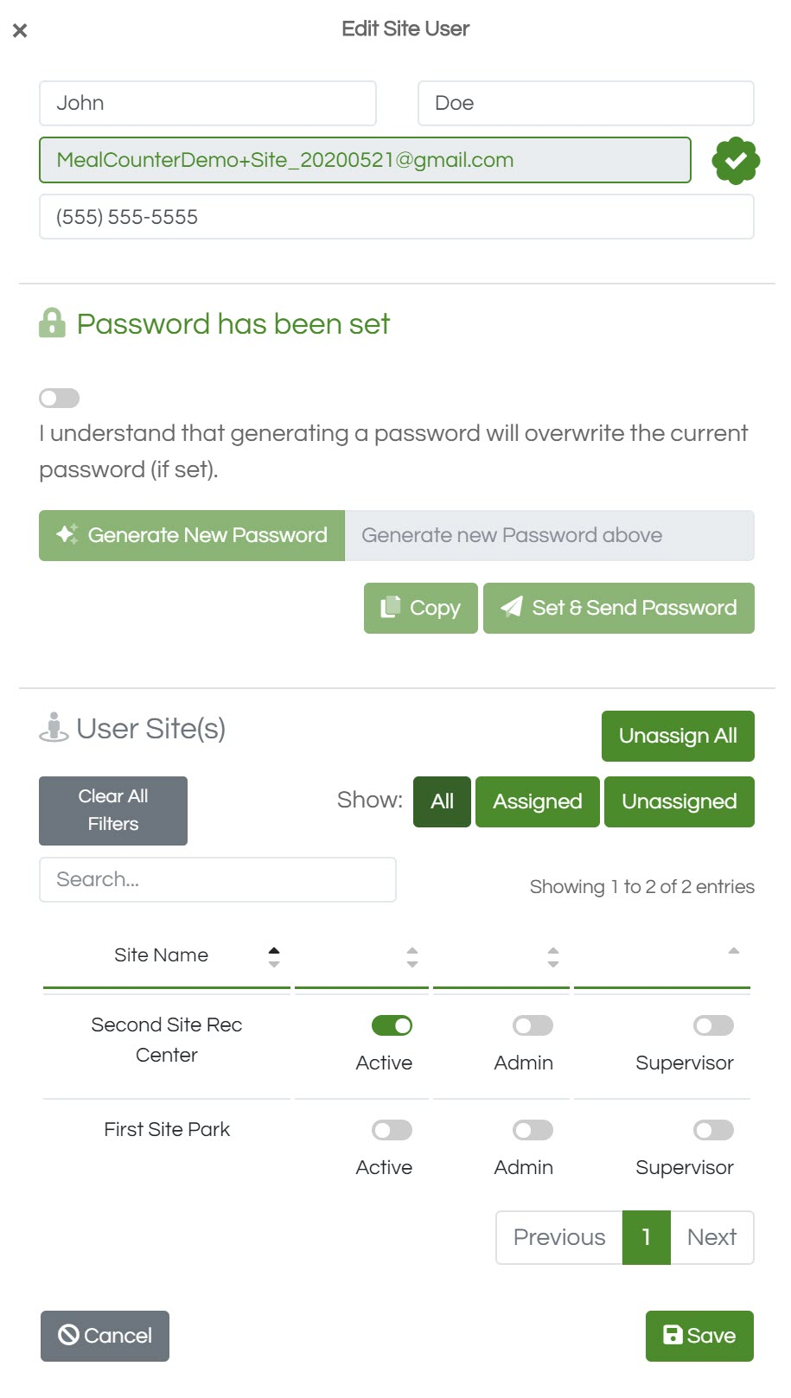Click the green verified email badge icon

coord(736,161)
